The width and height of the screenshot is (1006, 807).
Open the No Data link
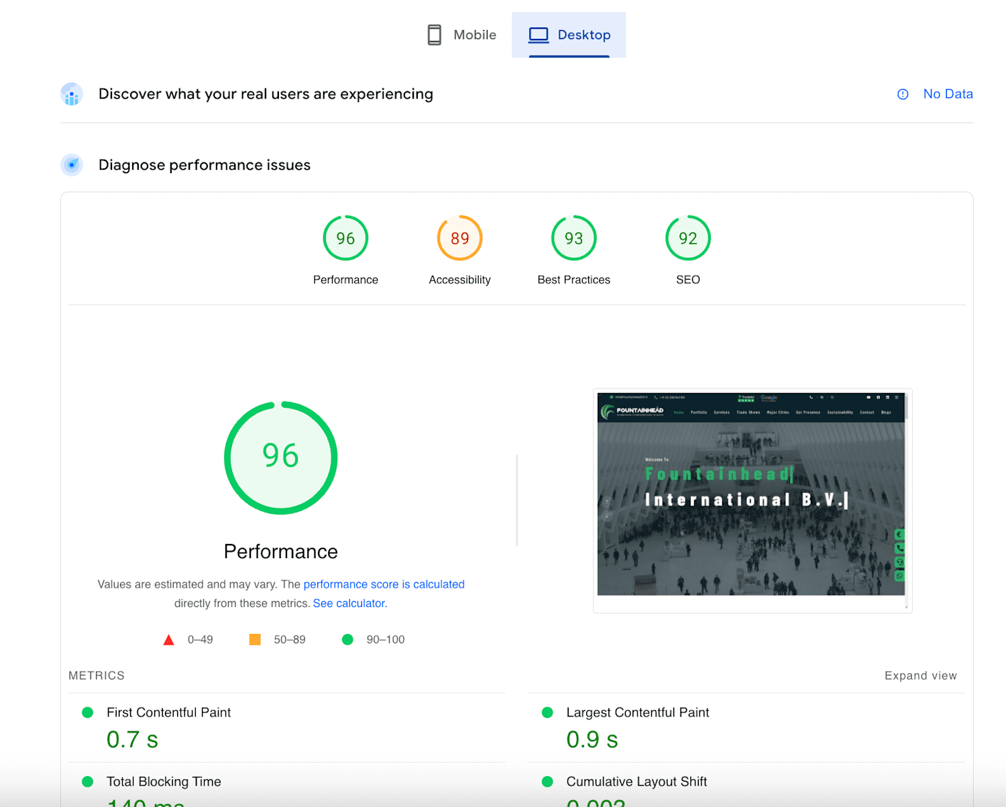click(948, 94)
